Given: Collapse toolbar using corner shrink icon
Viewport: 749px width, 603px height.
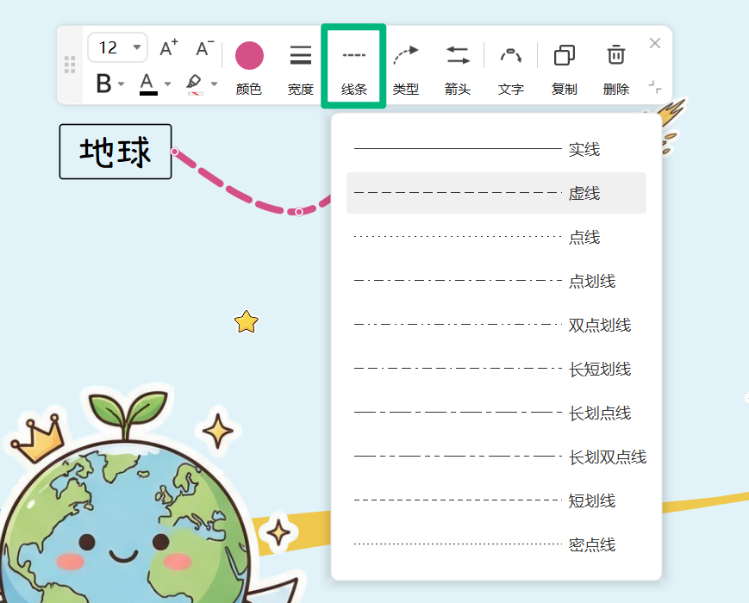Looking at the screenshot, I should click(655, 87).
